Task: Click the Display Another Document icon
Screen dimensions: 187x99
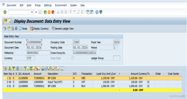Action: coord(9,29)
